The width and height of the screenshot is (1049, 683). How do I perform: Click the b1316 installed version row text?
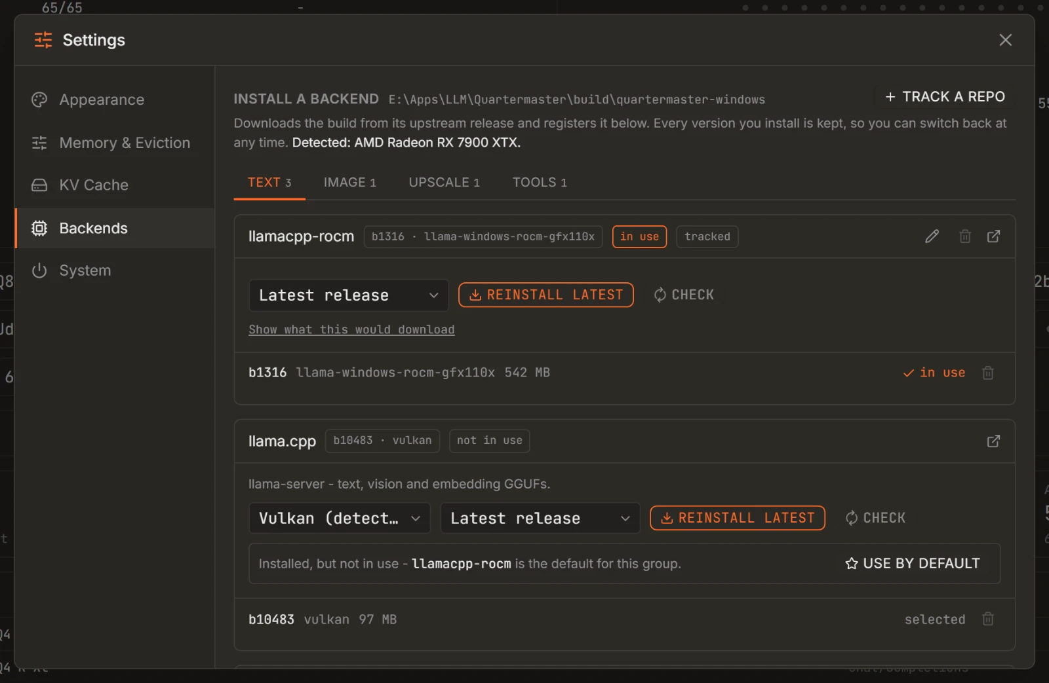(x=399, y=373)
